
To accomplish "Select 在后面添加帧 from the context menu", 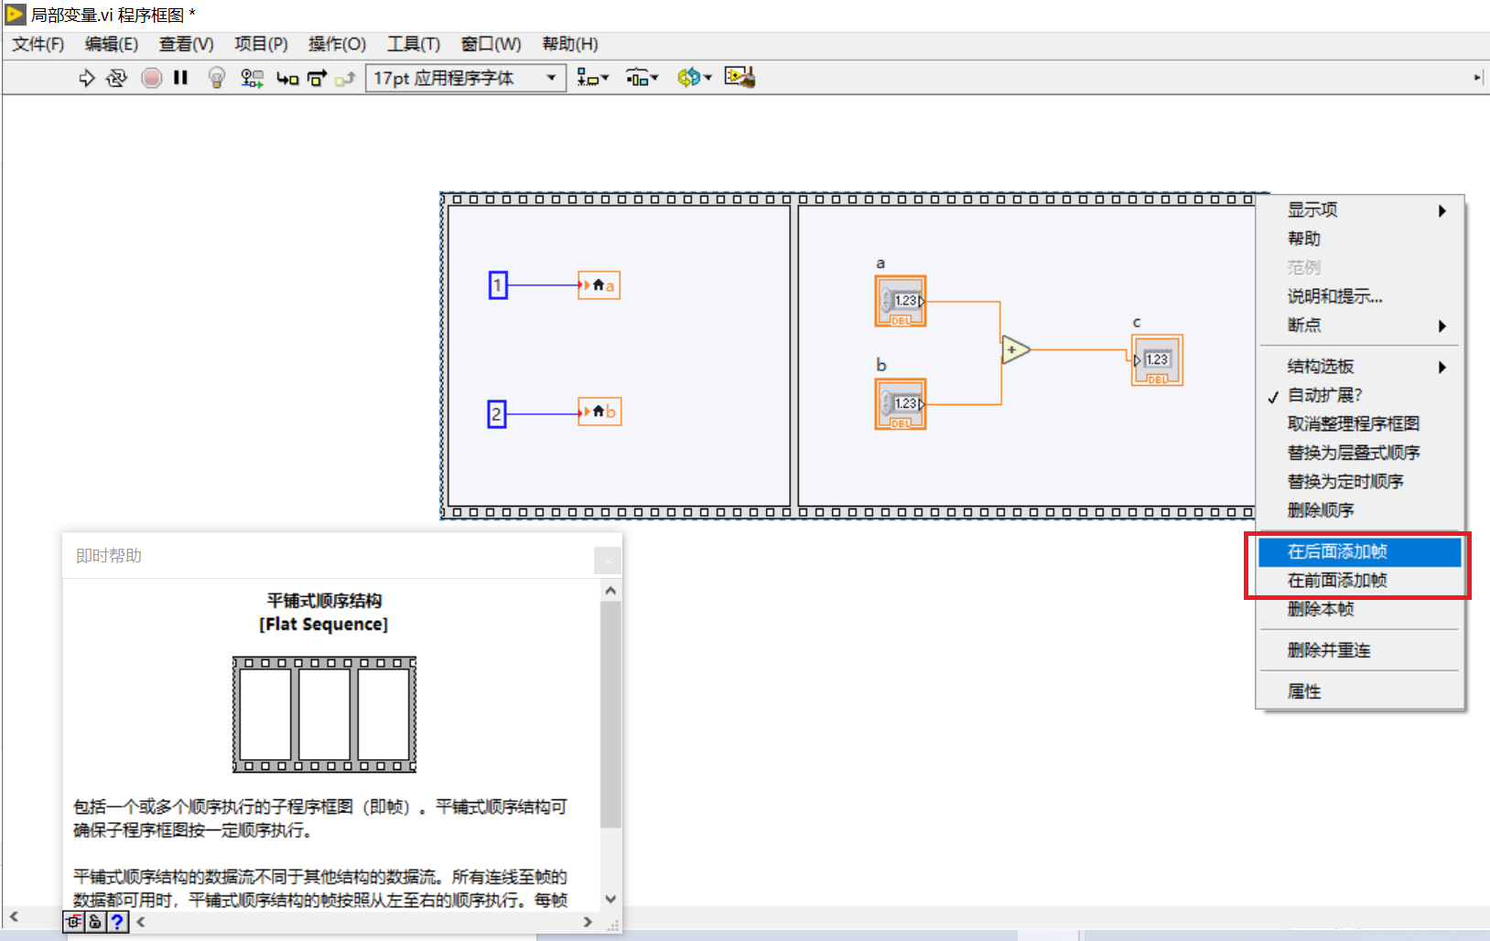I will [1338, 551].
